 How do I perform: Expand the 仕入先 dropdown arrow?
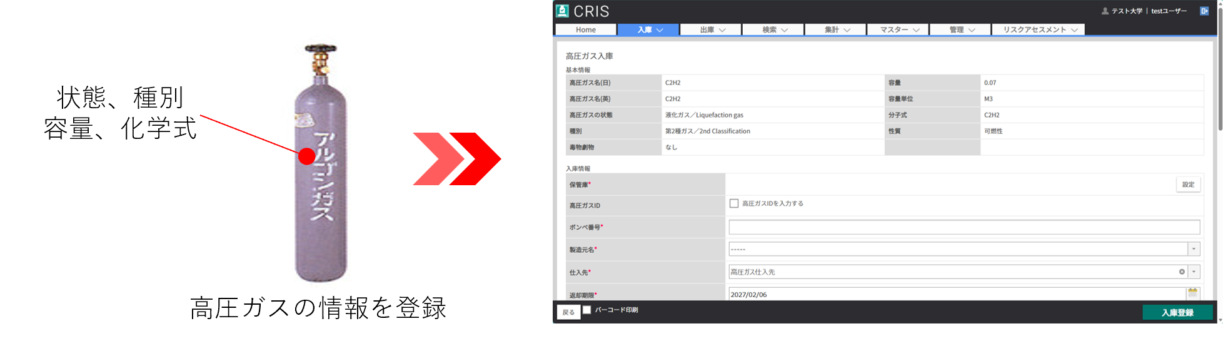[x=1194, y=272]
